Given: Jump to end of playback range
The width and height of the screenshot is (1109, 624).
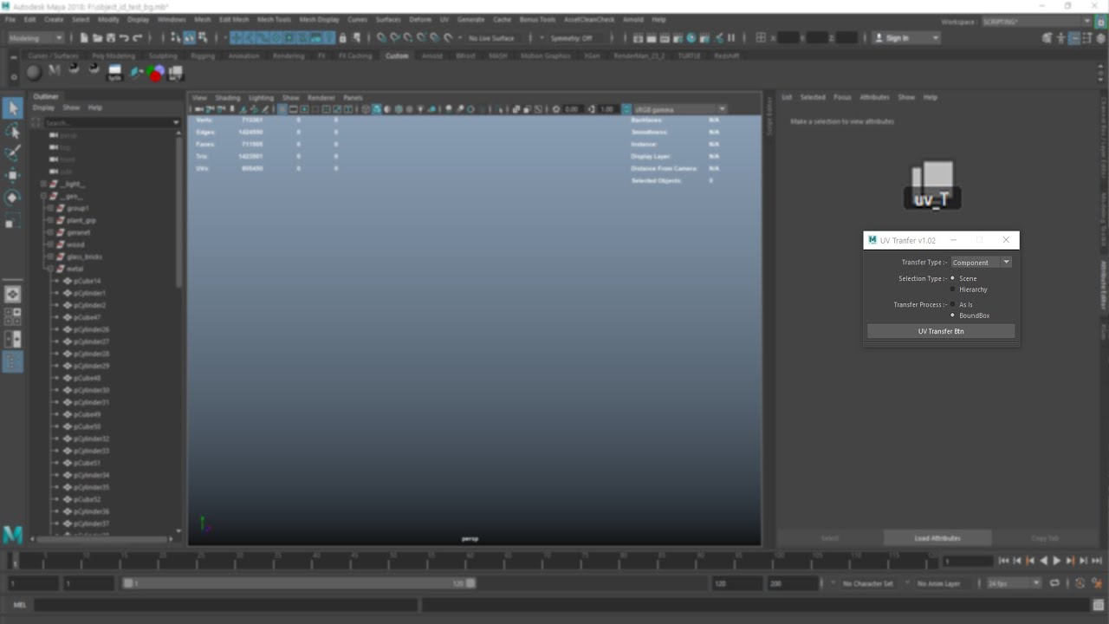Looking at the screenshot, I should click(1097, 562).
